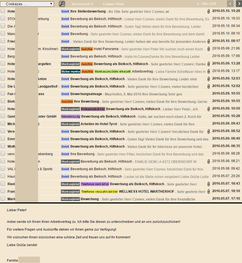Screen dimensions: 242x263
Task: Open the Címkézés labeling dropdown
Action: click(27, 4)
